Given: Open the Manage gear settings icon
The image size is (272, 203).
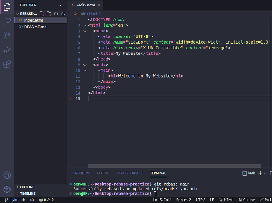Looking at the screenshot, I should [x=7, y=189].
